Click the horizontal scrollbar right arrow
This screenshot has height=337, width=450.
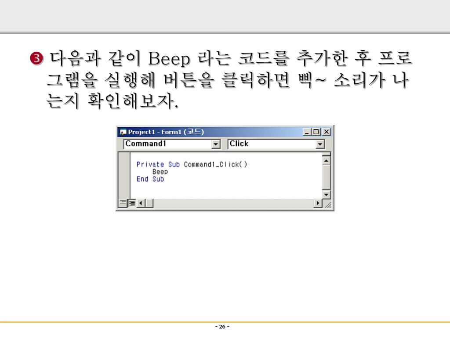[318, 203]
